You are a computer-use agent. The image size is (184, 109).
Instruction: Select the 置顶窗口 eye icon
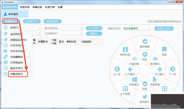point(155,59)
